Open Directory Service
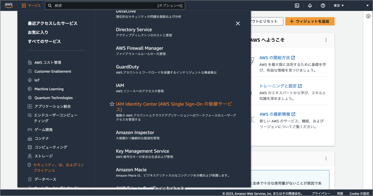The height and width of the screenshot is (196, 373). click(x=134, y=30)
